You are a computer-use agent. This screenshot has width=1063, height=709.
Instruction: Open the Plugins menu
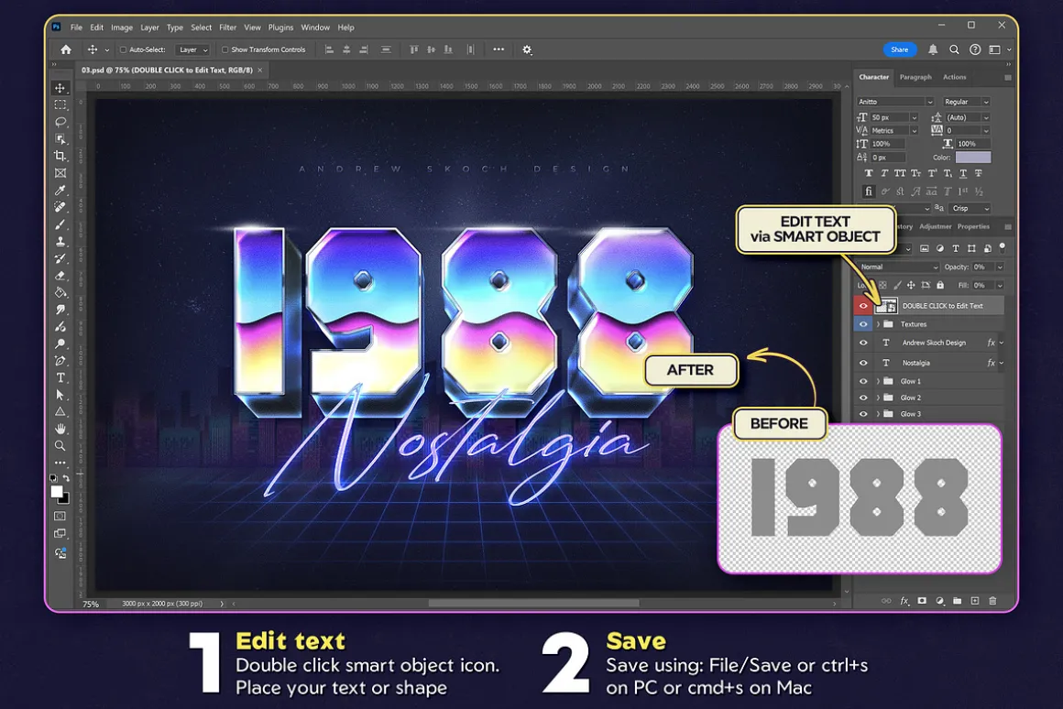pyautogui.click(x=280, y=27)
